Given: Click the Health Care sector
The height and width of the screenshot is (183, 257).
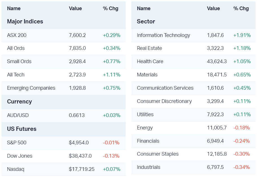Looking at the screenshot, I should pyautogui.click(x=150, y=61).
